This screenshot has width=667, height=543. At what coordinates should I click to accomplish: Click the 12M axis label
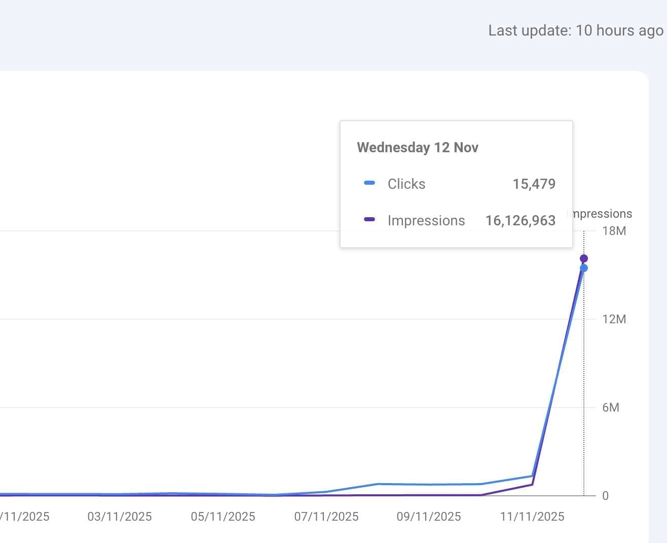click(614, 319)
